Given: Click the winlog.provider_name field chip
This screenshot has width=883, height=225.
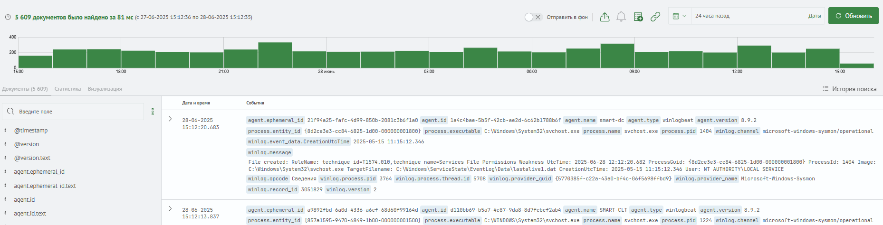Looking at the screenshot, I should coord(706,178).
